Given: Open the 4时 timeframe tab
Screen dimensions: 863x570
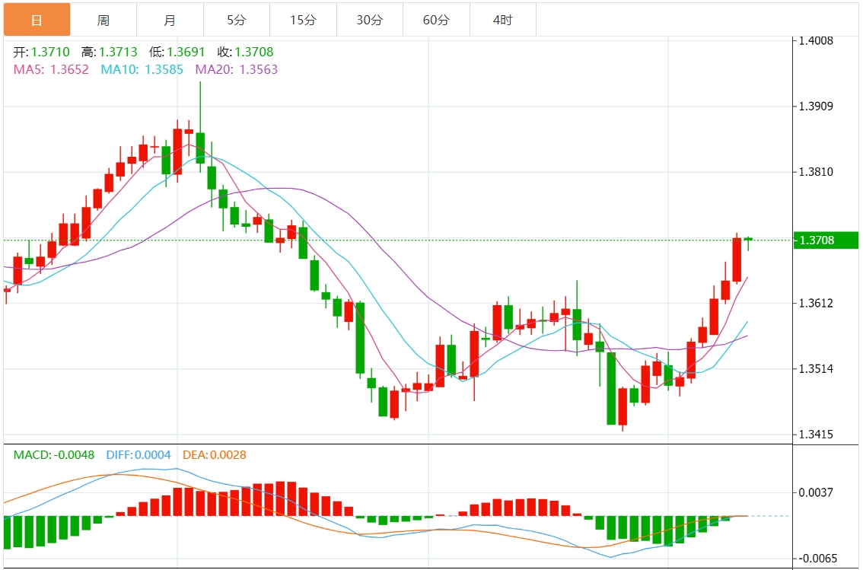Looking at the screenshot, I should pyautogui.click(x=503, y=20).
